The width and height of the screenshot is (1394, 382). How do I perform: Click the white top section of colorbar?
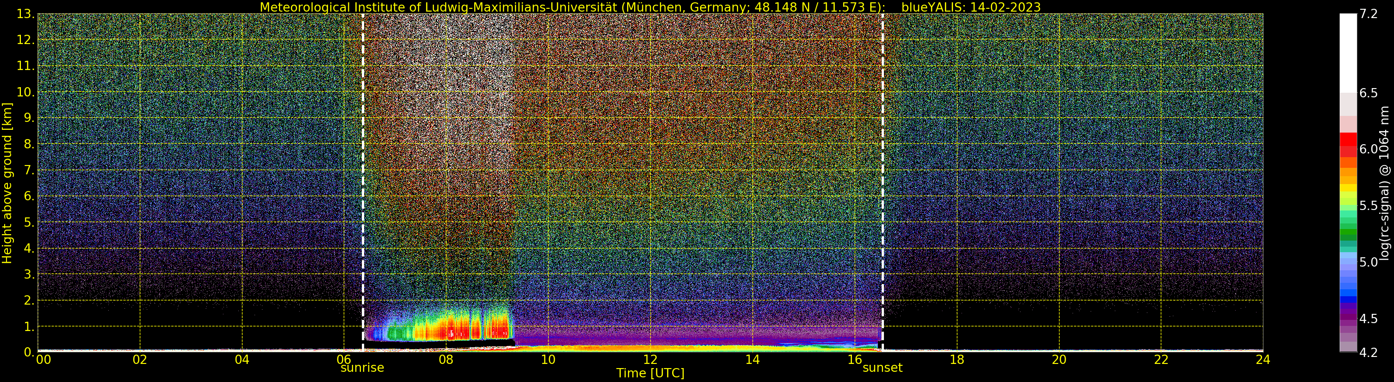[x=1348, y=53]
